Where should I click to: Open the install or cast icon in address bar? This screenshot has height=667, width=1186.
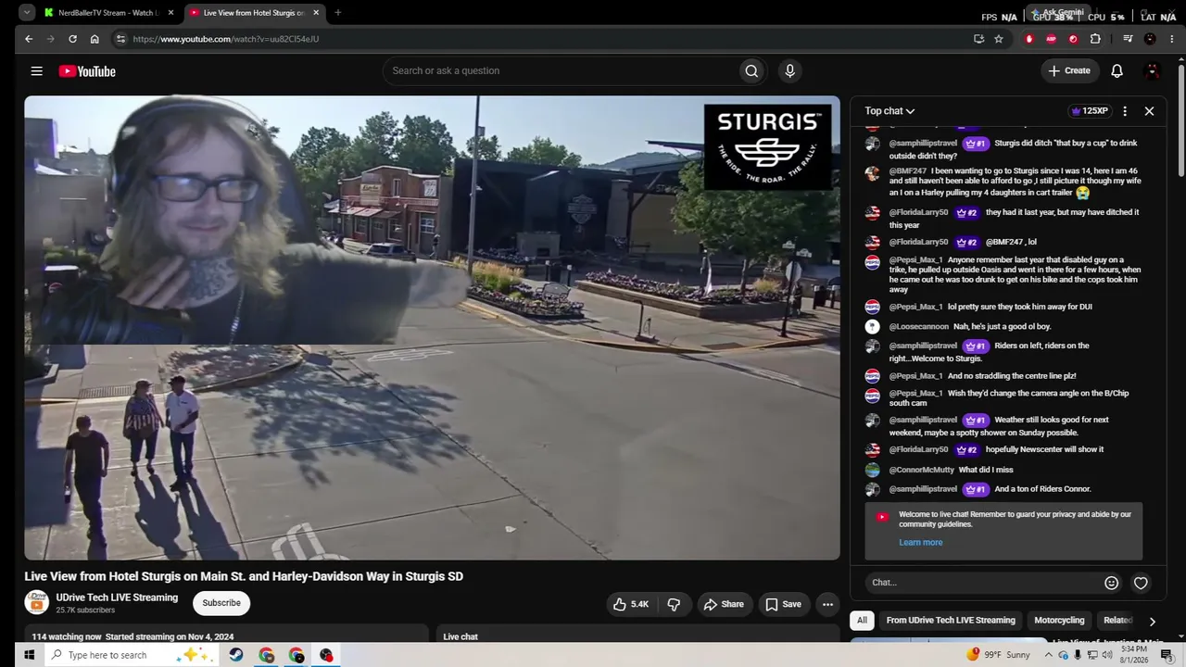pos(978,39)
